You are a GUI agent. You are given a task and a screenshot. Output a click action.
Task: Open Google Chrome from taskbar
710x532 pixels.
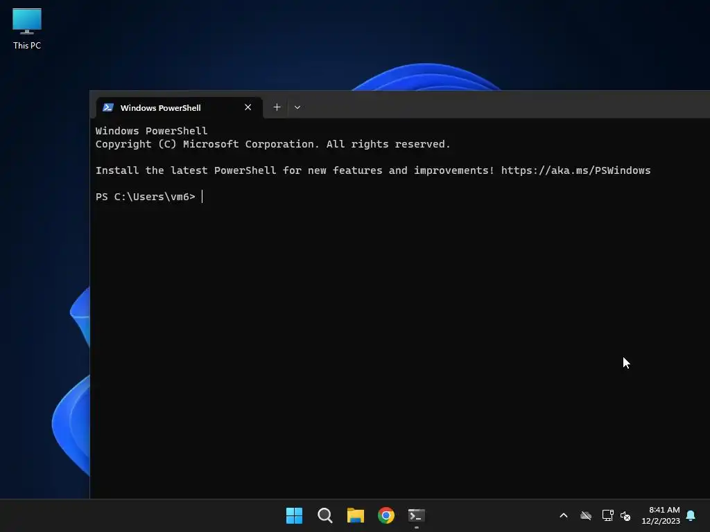386,515
